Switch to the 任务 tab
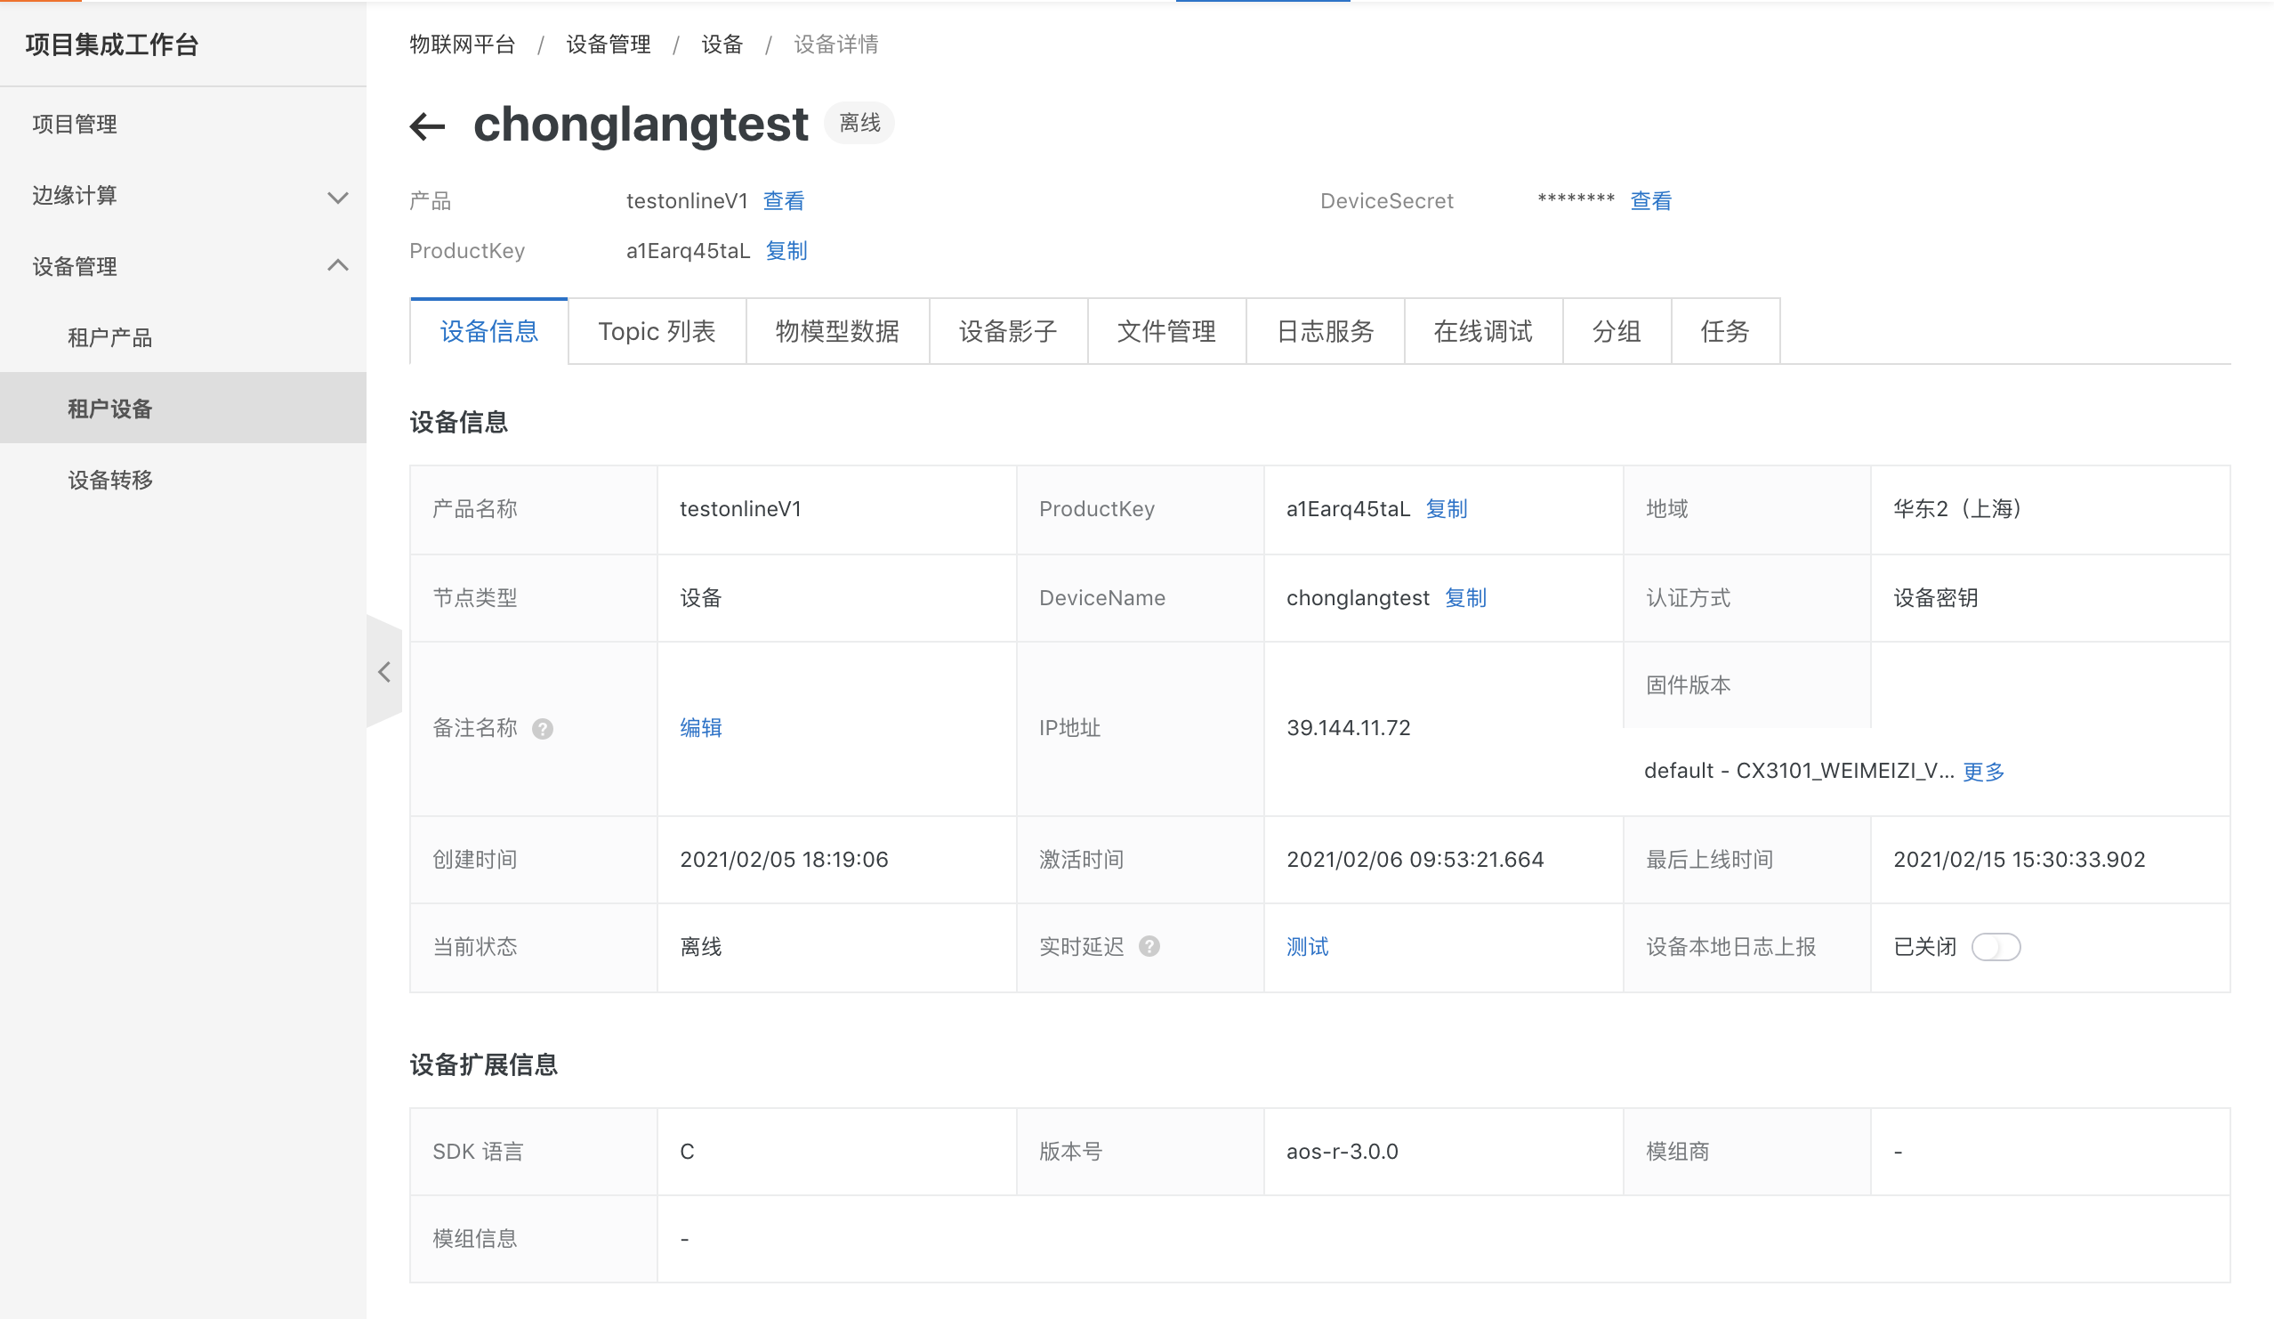Image resolution: width=2274 pixels, height=1319 pixels. pos(1725,331)
